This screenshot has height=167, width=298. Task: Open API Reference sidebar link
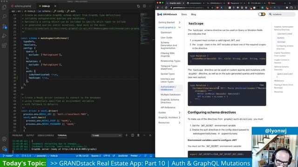168,107
